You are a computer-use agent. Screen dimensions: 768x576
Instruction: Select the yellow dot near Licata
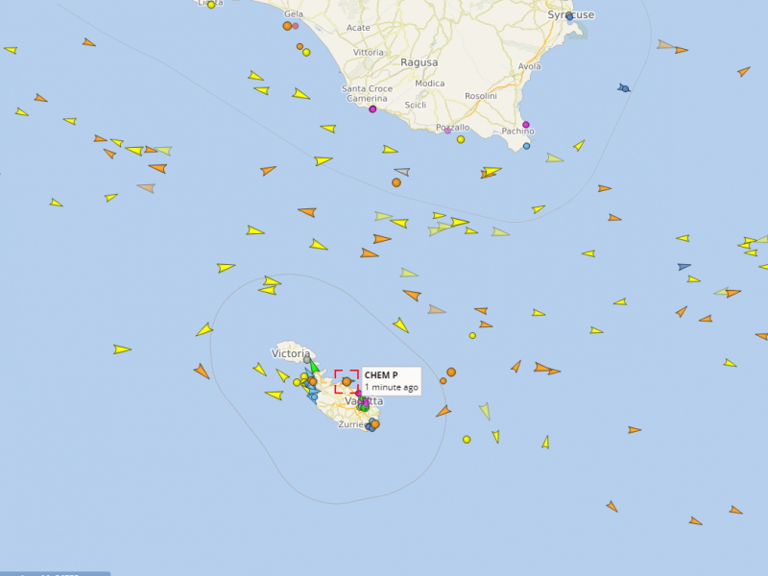click(211, 5)
